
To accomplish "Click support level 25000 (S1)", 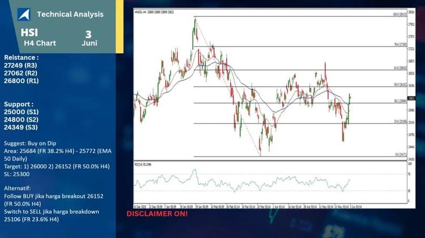I will click(x=22, y=112).
